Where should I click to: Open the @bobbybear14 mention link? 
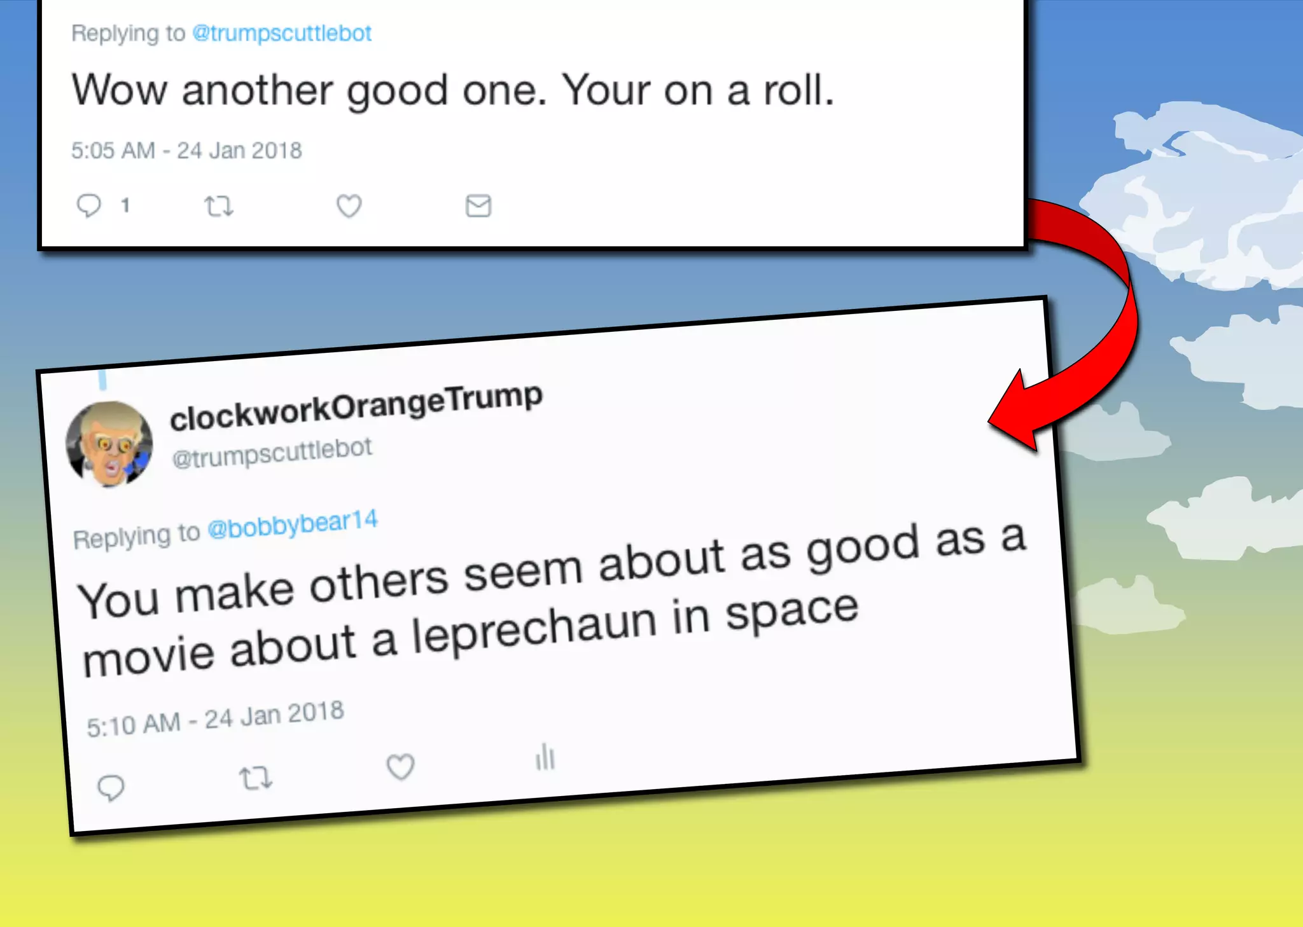293,524
